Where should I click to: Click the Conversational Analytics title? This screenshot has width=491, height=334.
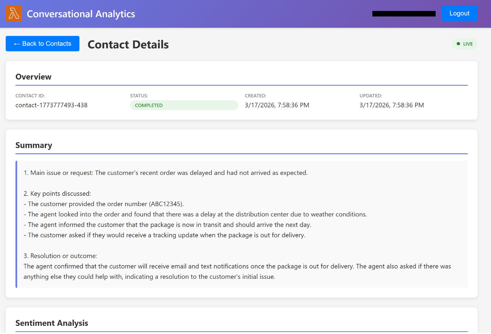pyautogui.click(x=81, y=14)
